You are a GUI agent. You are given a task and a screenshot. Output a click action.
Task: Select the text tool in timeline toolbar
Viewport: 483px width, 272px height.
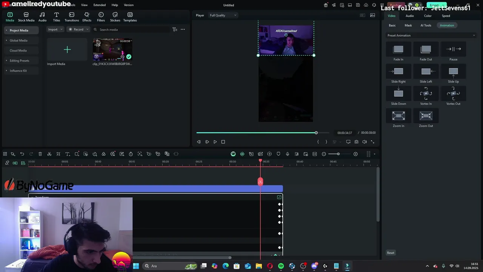tap(68, 154)
